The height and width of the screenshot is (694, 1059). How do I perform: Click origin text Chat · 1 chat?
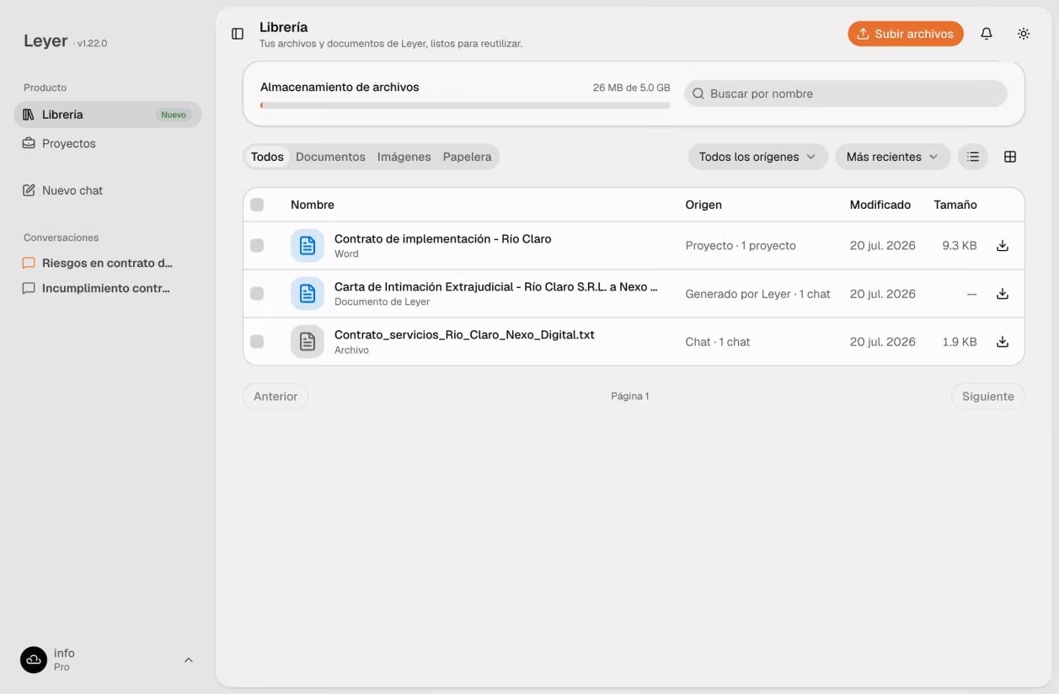click(x=718, y=342)
